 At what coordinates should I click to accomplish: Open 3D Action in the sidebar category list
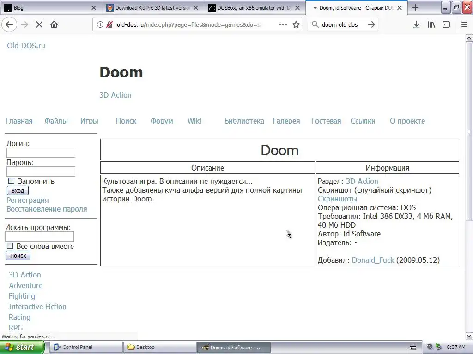[25, 275]
